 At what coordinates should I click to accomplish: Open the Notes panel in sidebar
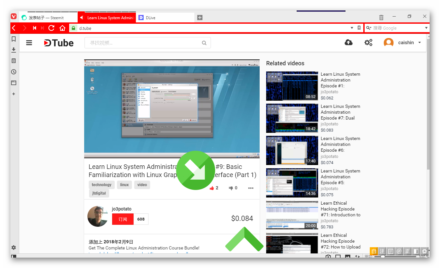click(14, 61)
